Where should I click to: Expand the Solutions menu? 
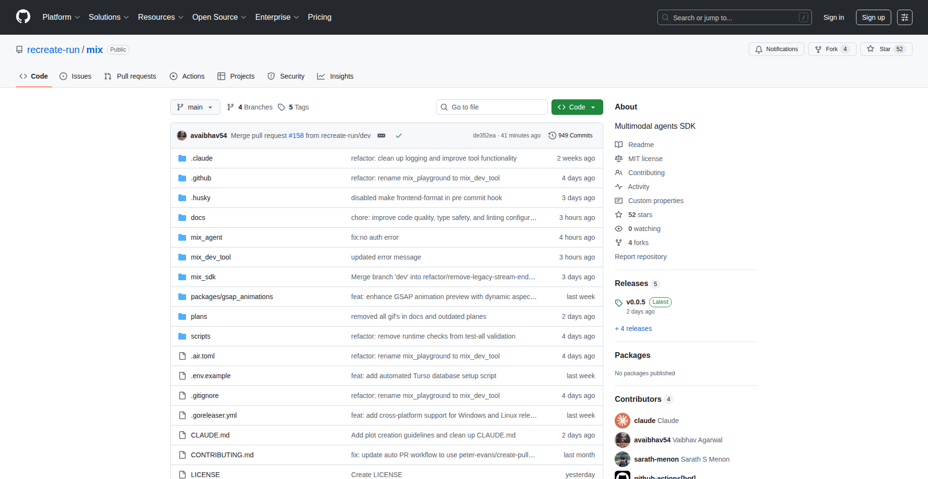109,17
